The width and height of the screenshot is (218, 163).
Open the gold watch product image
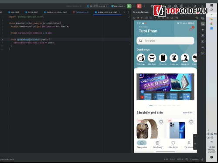click(147, 129)
